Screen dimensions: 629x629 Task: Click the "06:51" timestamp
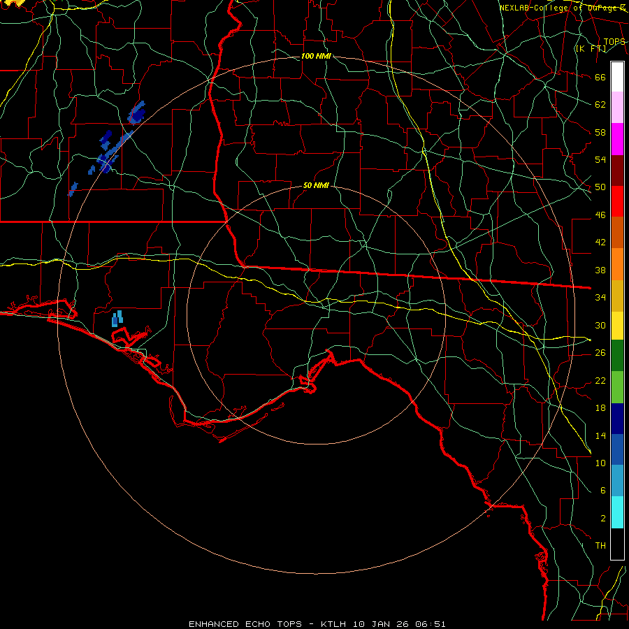[x=431, y=624]
